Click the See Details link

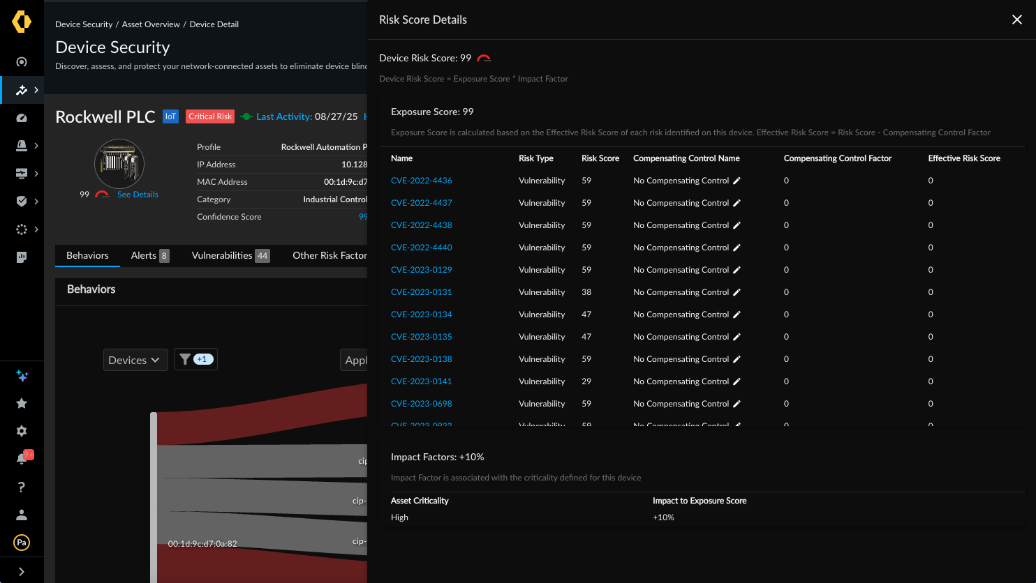138,195
